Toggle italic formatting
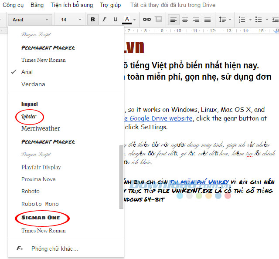The image size is (279, 259). [x=104, y=20]
